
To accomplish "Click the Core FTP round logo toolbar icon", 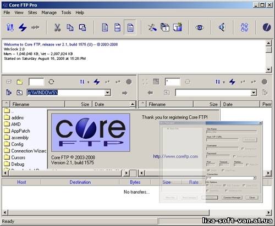I will [x=267, y=27].
